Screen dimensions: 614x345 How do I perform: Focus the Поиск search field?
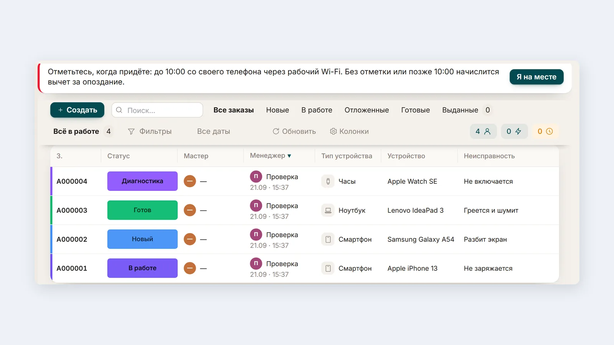157,110
